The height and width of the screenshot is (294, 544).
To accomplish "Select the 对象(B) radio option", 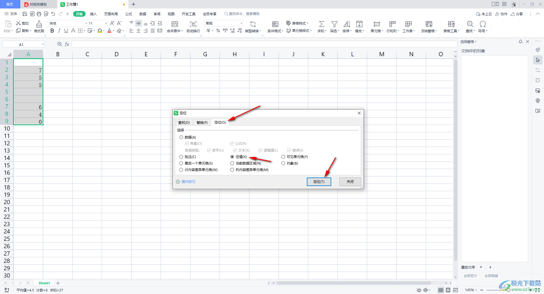I will tap(283, 163).
